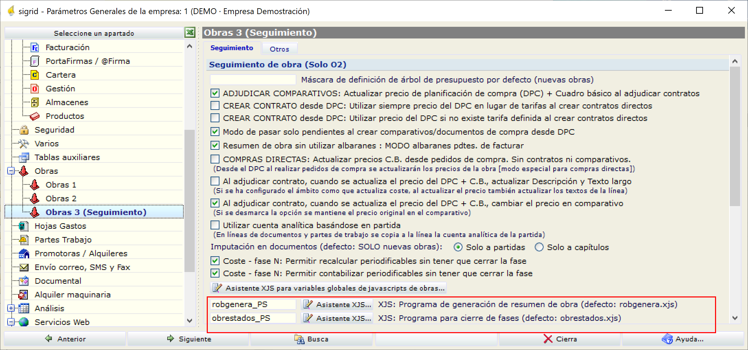The height and width of the screenshot is (350, 748).
Task: Select the Seguimiento tab
Action: click(x=232, y=48)
